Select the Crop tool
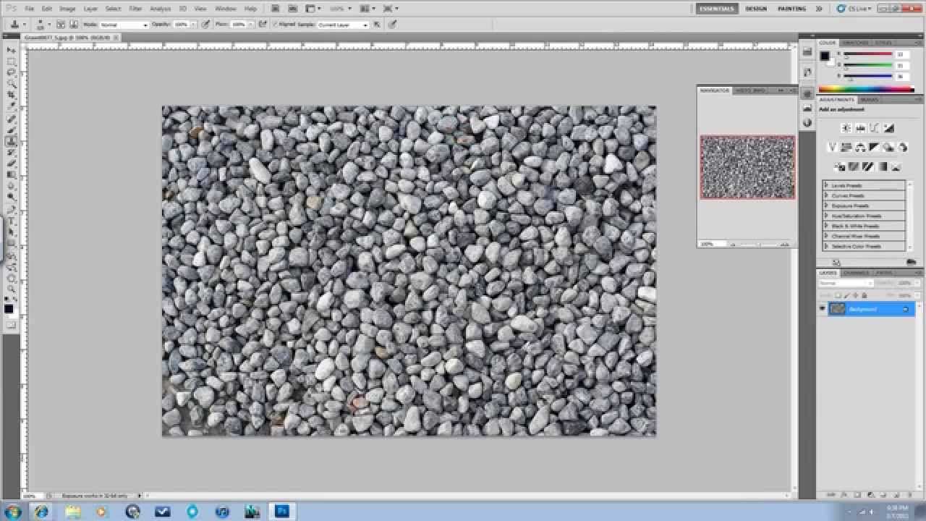Viewport: 926px width, 521px height. (12, 96)
